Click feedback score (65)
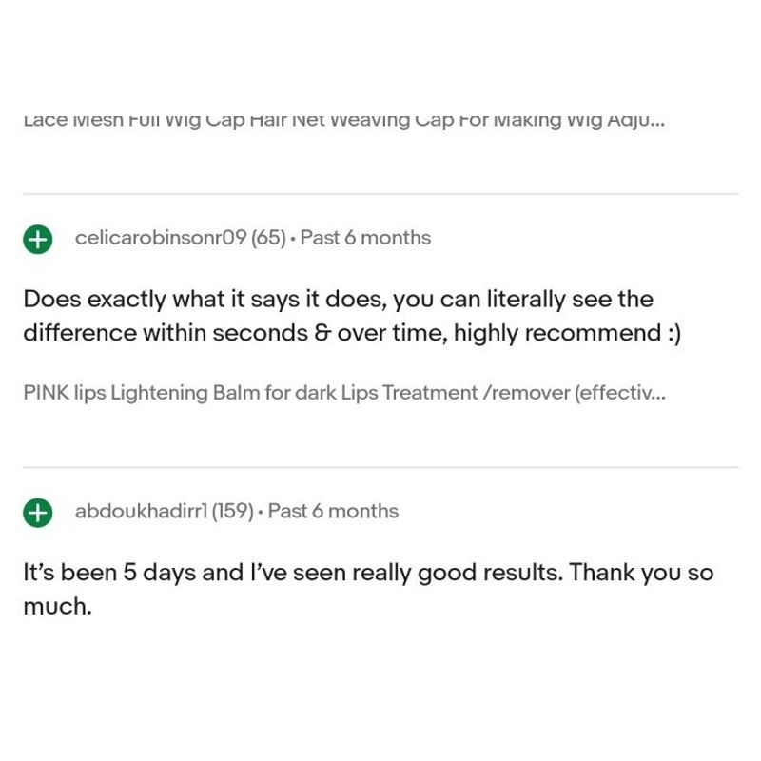Image resolution: width=761 pixels, height=761 pixels. click(268, 238)
